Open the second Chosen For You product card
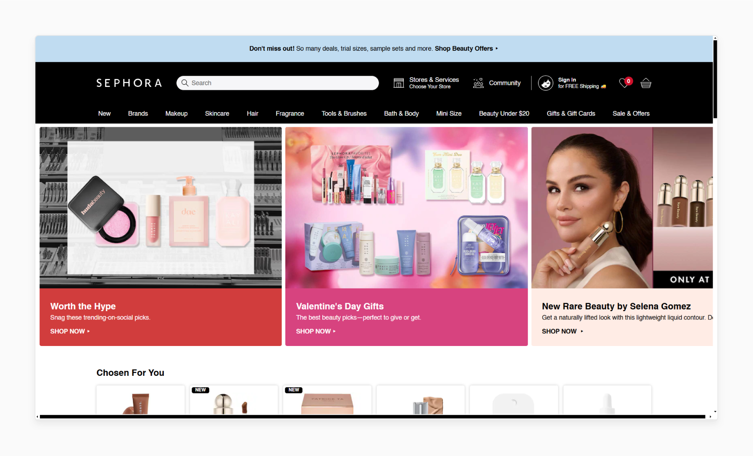The height and width of the screenshot is (456, 753). point(234,400)
